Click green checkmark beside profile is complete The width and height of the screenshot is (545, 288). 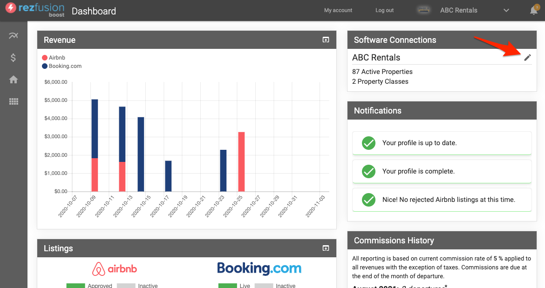[x=369, y=171]
